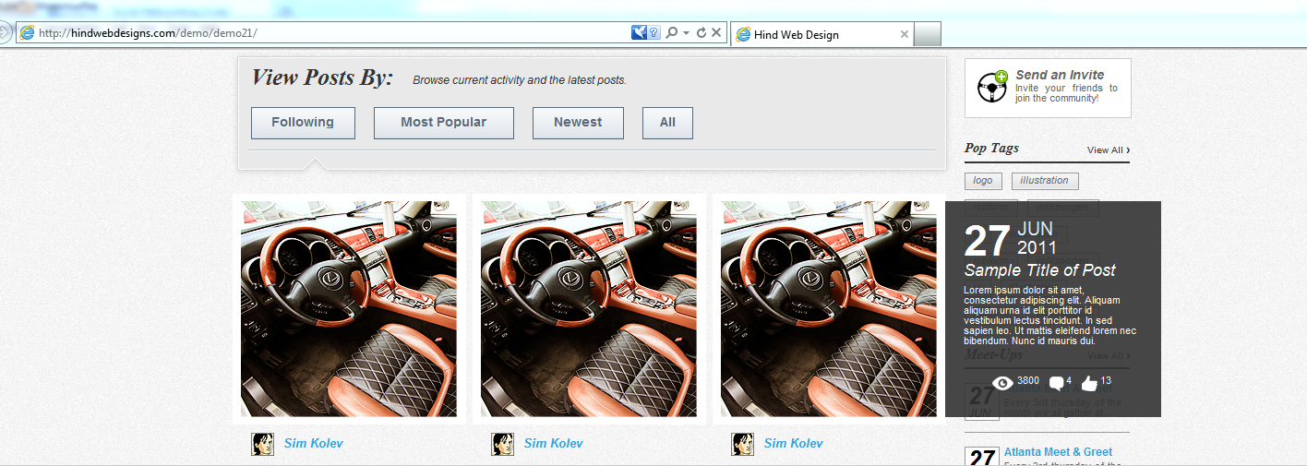Viewport: 1307px width, 466px height.
Task: Click the 27 JUN 2011 date in overlay
Action: [x=1010, y=240]
